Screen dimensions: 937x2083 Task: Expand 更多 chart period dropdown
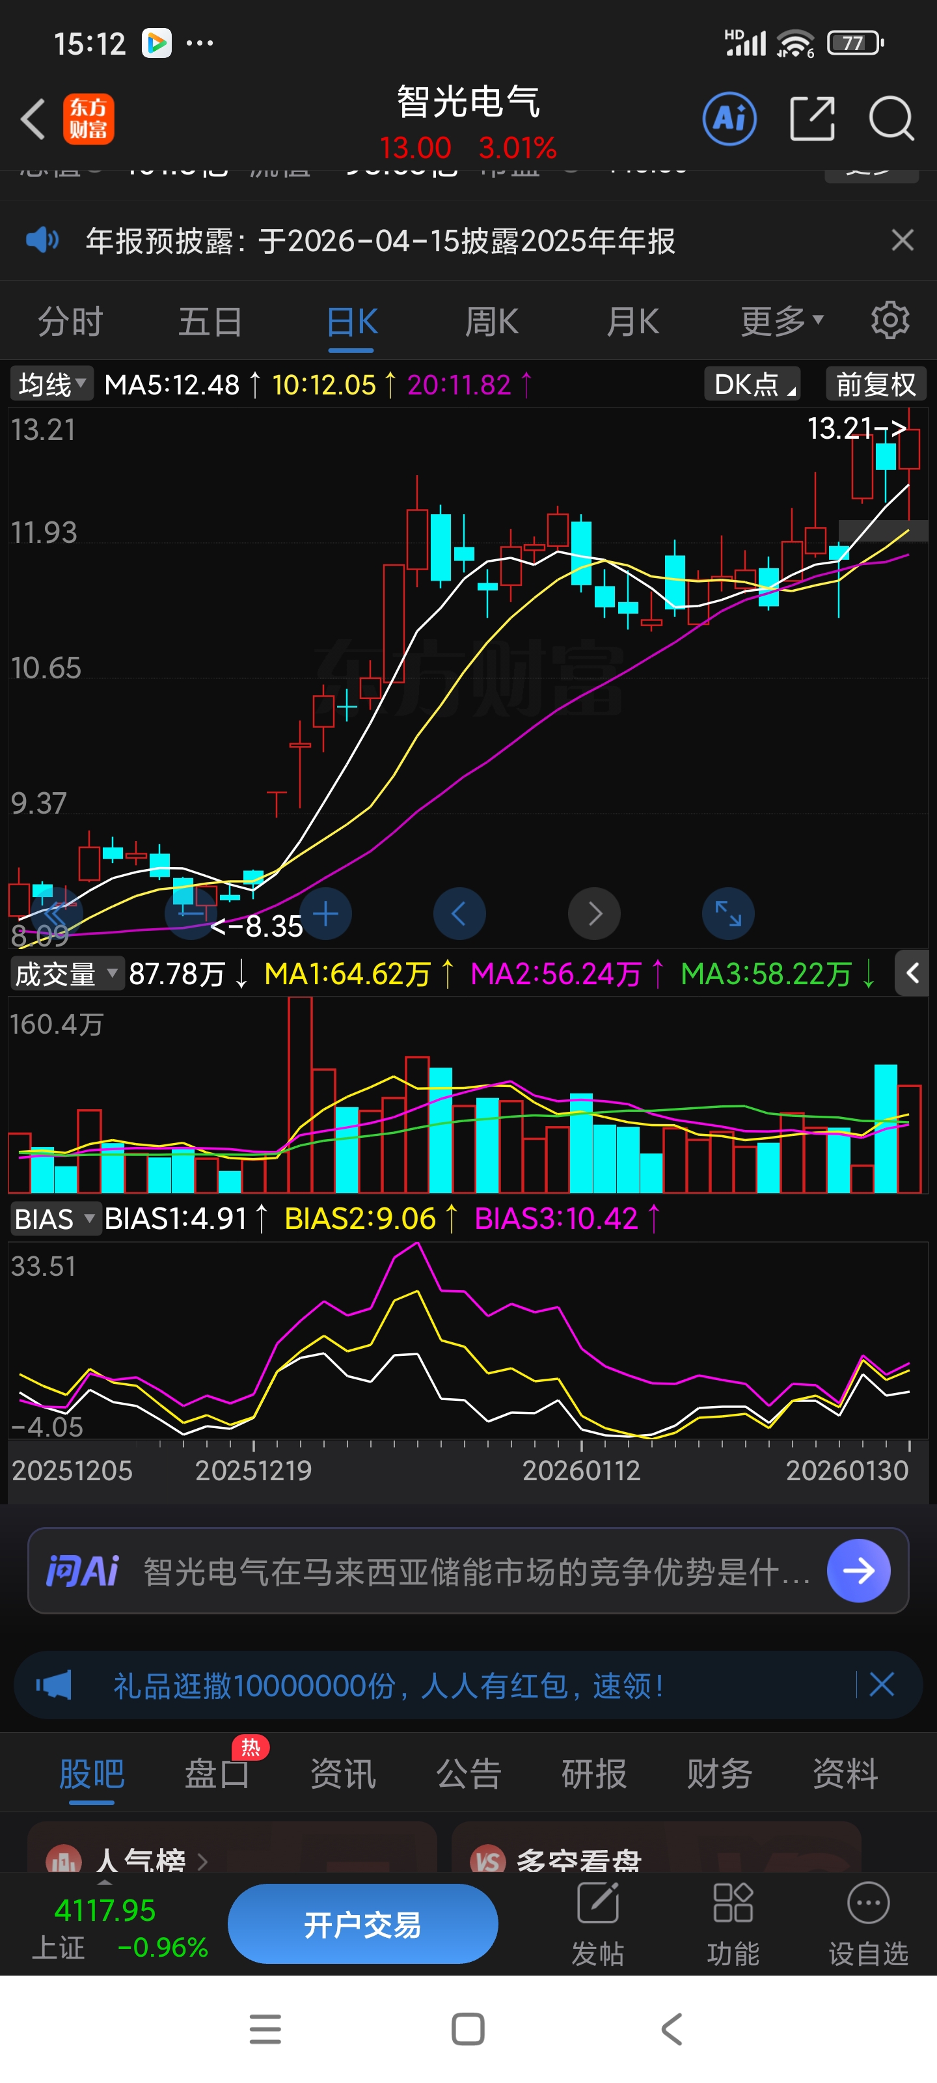click(781, 321)
